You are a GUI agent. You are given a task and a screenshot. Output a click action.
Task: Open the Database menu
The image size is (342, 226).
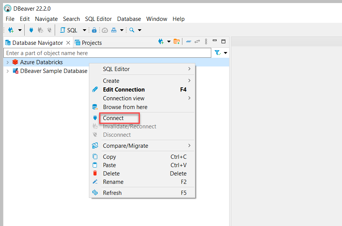129,19
